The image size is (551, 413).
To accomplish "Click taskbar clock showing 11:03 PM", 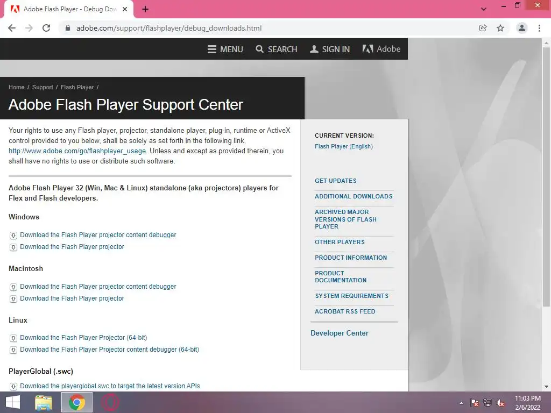I will (528, 403).
